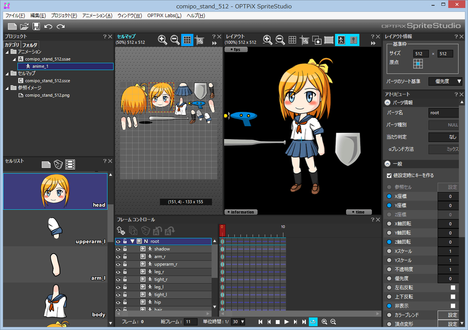Pick the origin point grid in layout info
468x330 pixels.
[x=418, y=64]
